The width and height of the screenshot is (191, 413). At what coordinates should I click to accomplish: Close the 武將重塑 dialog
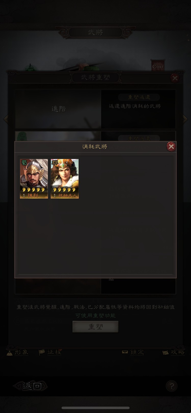point(175,78)
